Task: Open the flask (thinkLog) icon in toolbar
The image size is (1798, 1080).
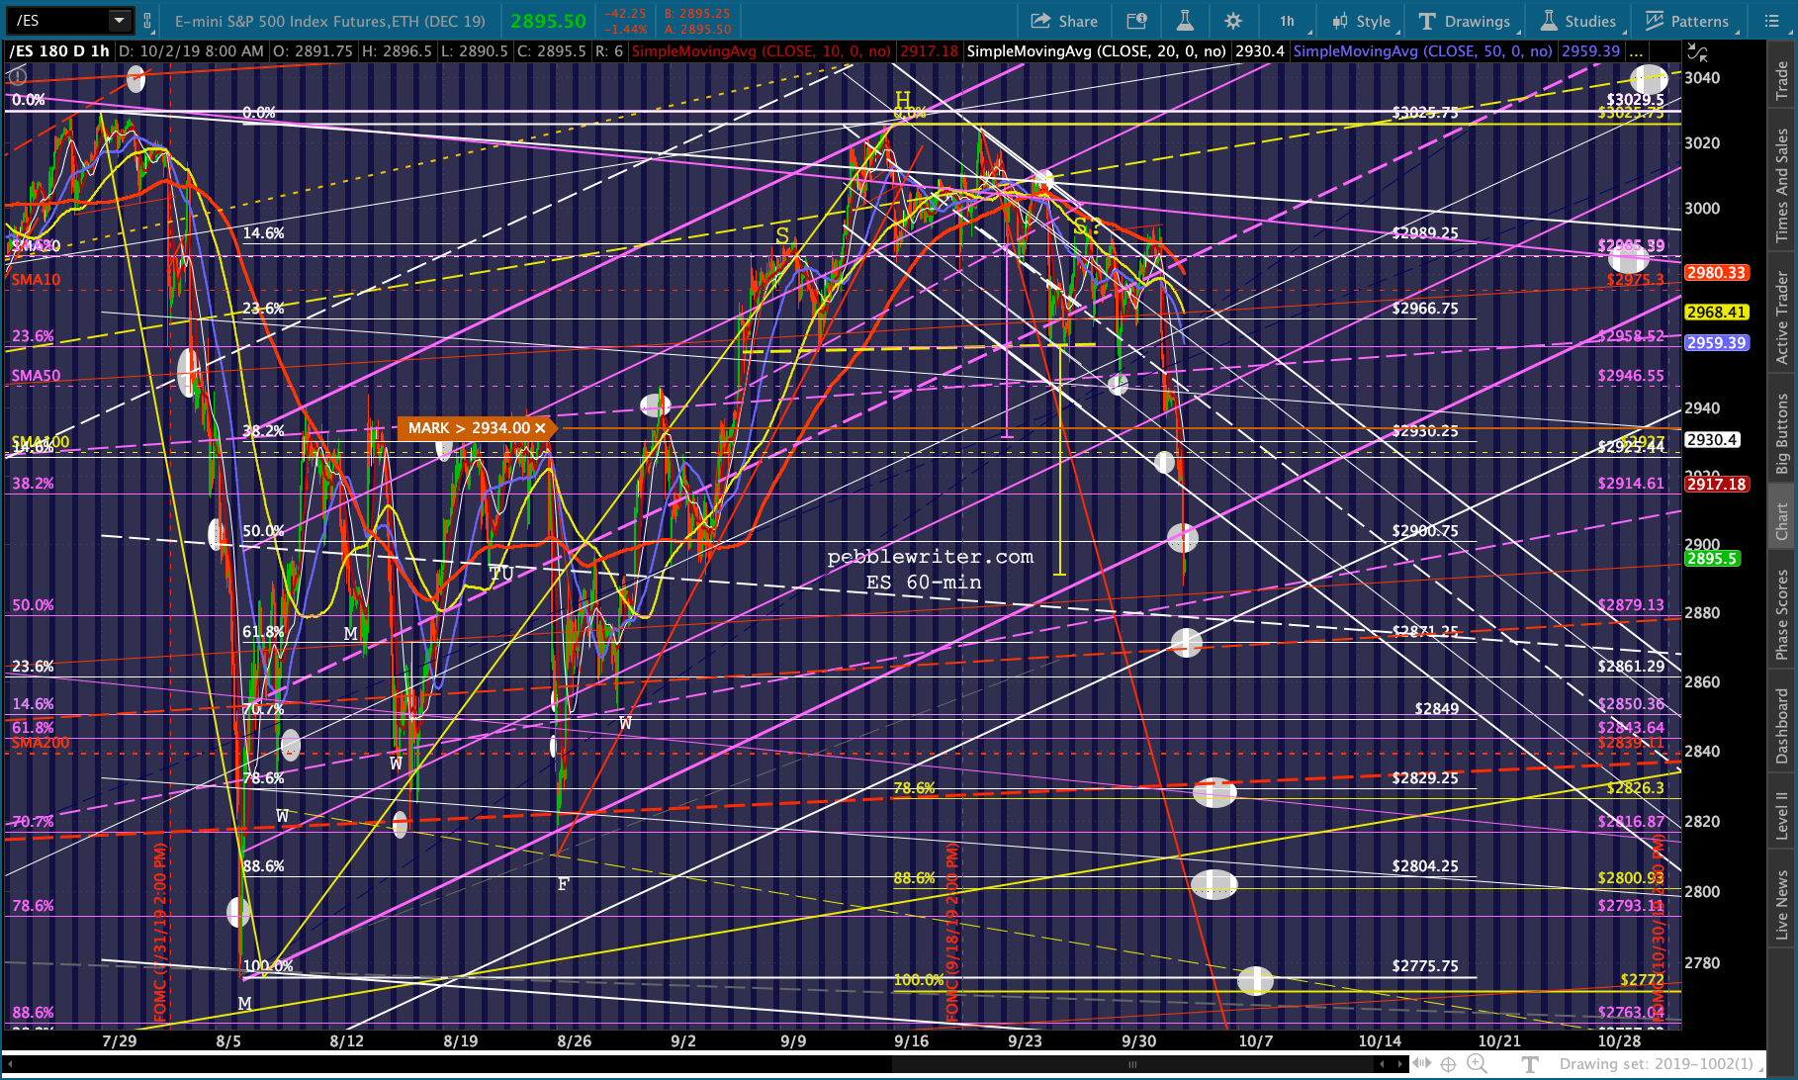Action: [x=1184, y=21]
